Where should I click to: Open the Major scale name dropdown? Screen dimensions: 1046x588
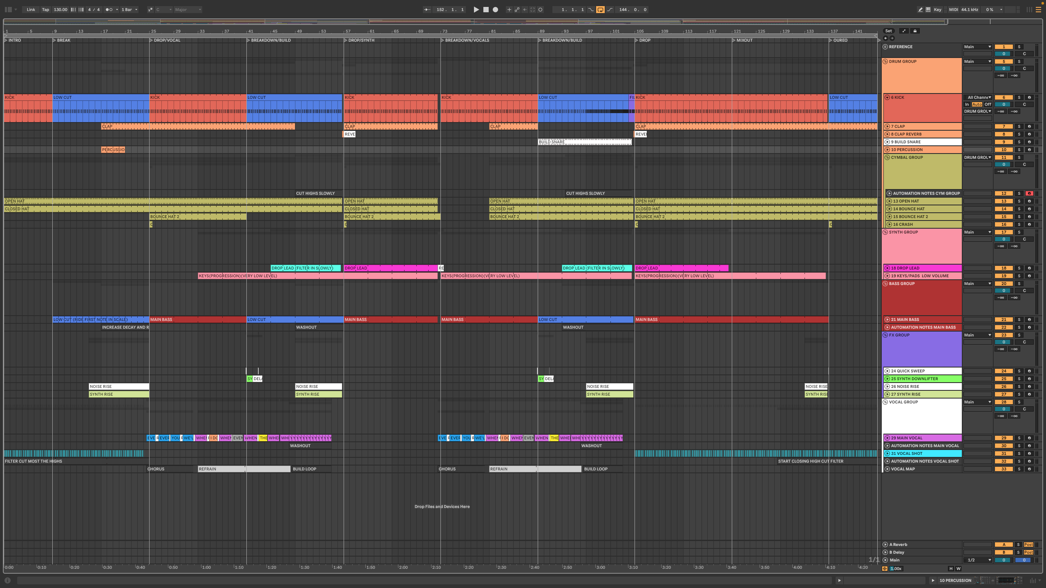pos(188,9)
